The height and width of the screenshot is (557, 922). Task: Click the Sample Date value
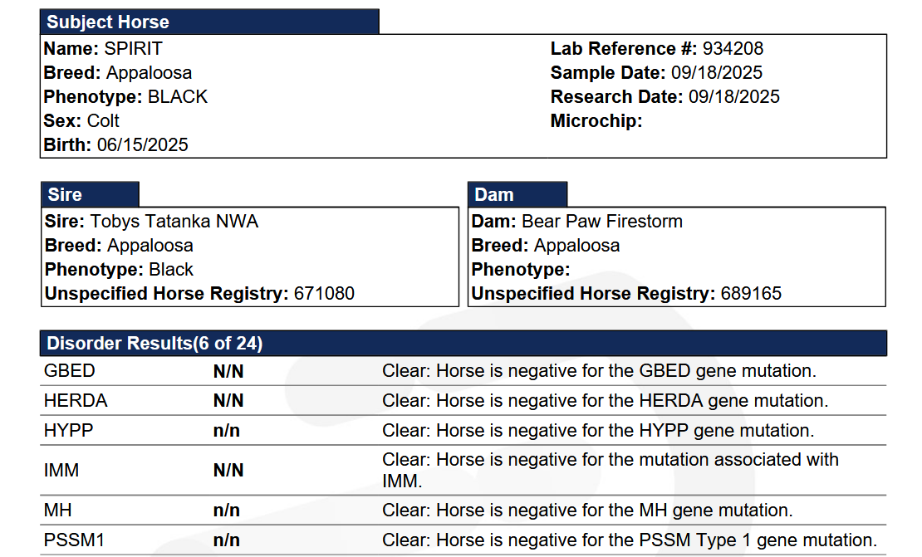pyautogui.click(x=716, y=73)
